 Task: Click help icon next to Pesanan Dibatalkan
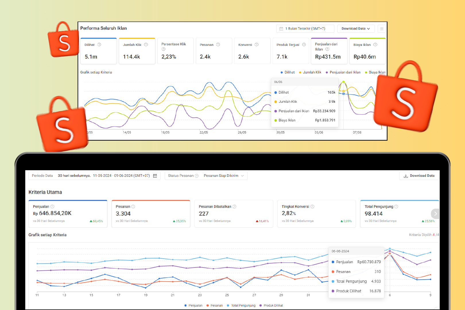click(235, 206)
